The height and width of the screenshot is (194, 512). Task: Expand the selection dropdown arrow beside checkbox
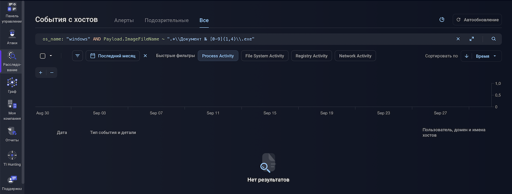51,56
